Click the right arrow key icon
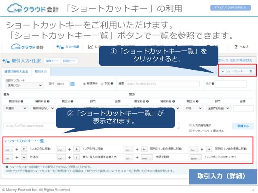The width and height of the screenshot is (258, 193). point(209,149)
